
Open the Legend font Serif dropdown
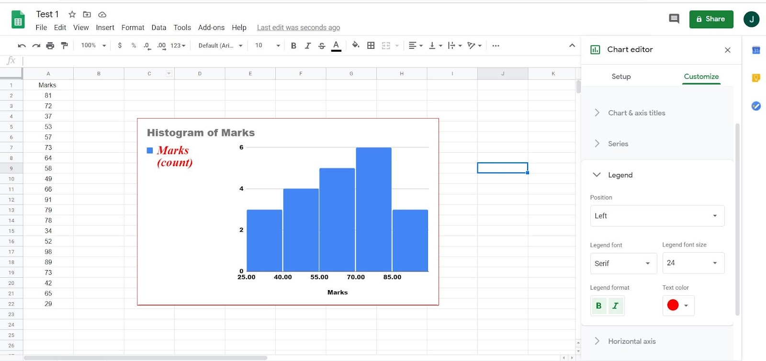pos(623,263)
